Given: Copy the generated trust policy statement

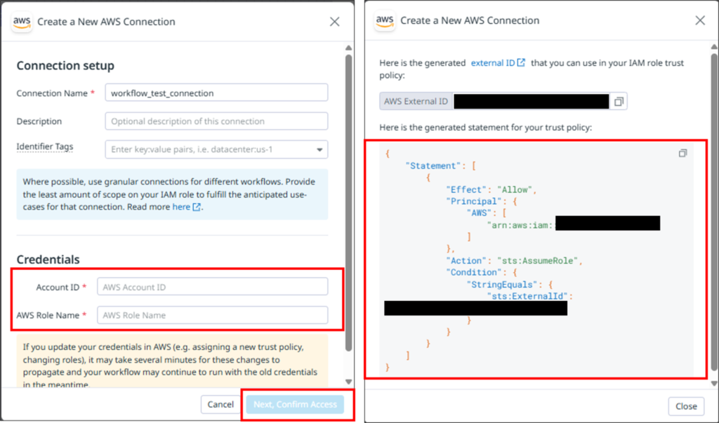Looking at the screenshot, I should (682, 153).
